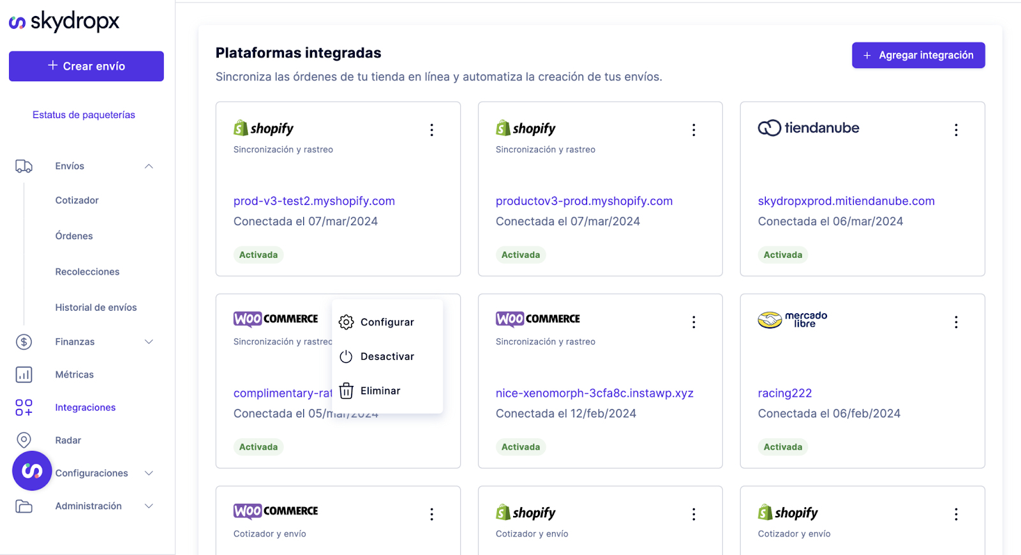1021x555 pixels.
Task: Open Historial de envíos
Action: (96, 307)
